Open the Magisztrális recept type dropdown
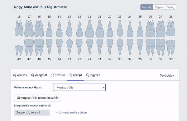187x121 pixels. (x=79, y=87)
